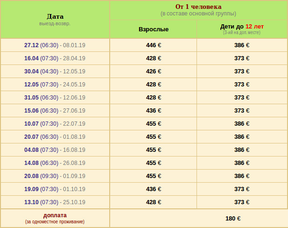Click the 180 € single supplement price
The height and width of the screenshot is (228, 288).
coord(233,218)
